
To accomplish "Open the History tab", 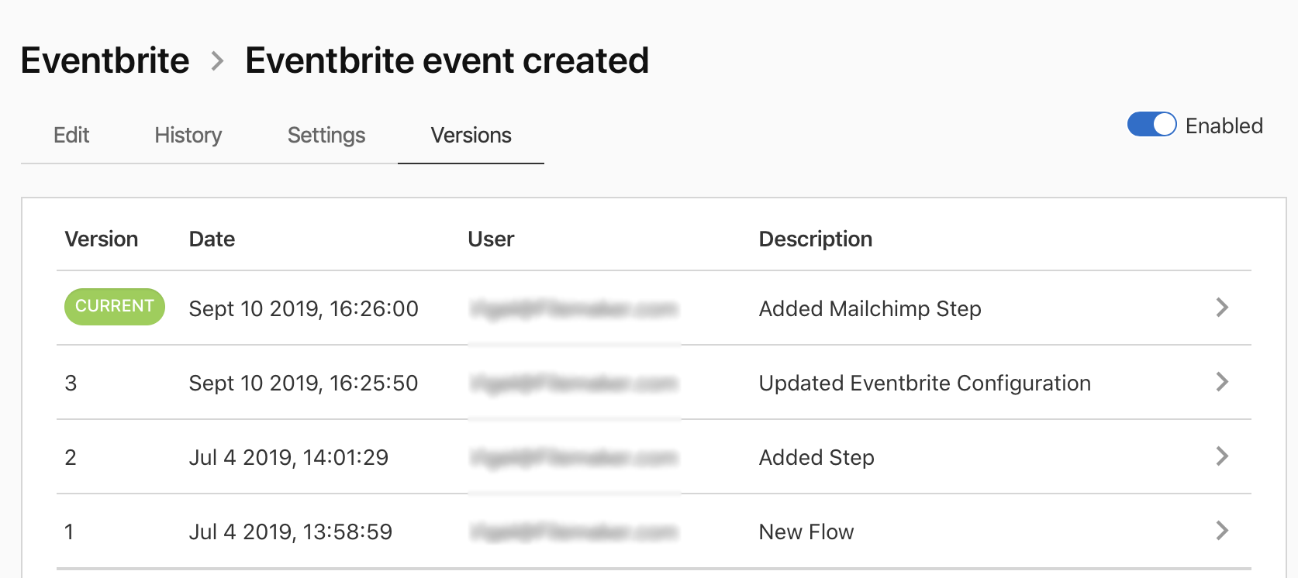I will [x=187, y=135].
